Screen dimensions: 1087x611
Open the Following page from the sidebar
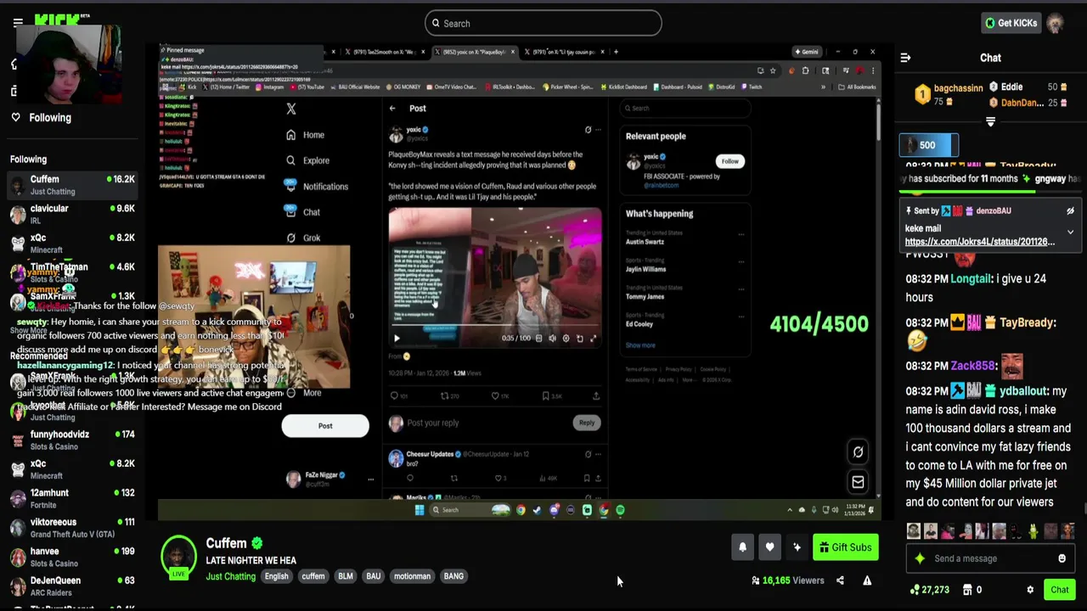tap(50, 118)
